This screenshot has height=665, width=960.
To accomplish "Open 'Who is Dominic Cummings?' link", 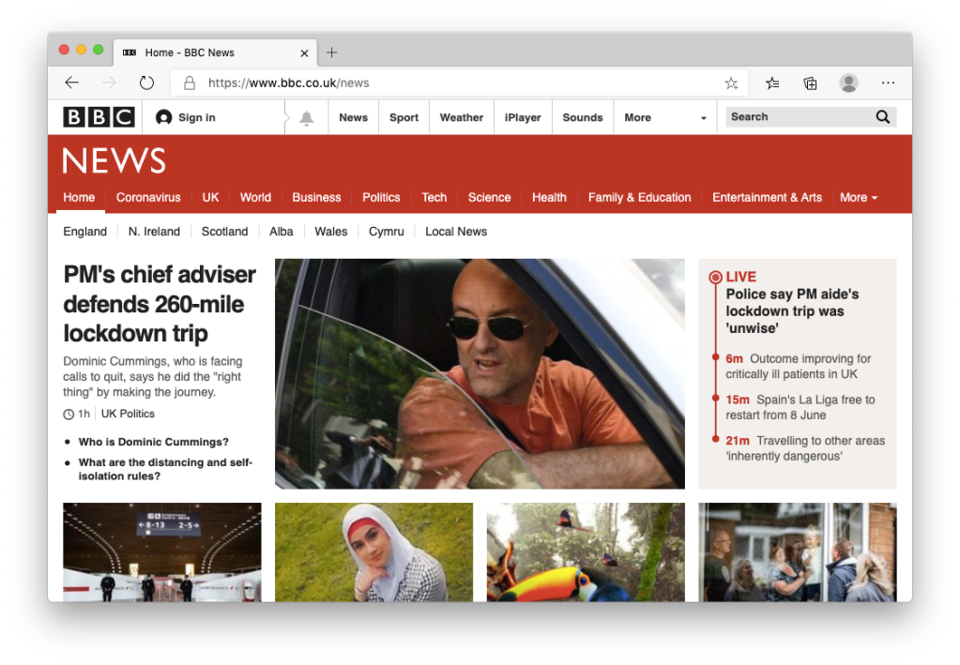I will click(x=153, y=442).
